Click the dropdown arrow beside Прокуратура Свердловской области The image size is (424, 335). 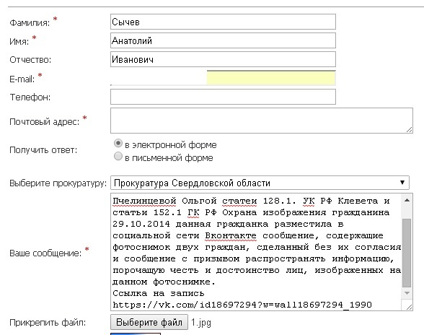point(402,183)
